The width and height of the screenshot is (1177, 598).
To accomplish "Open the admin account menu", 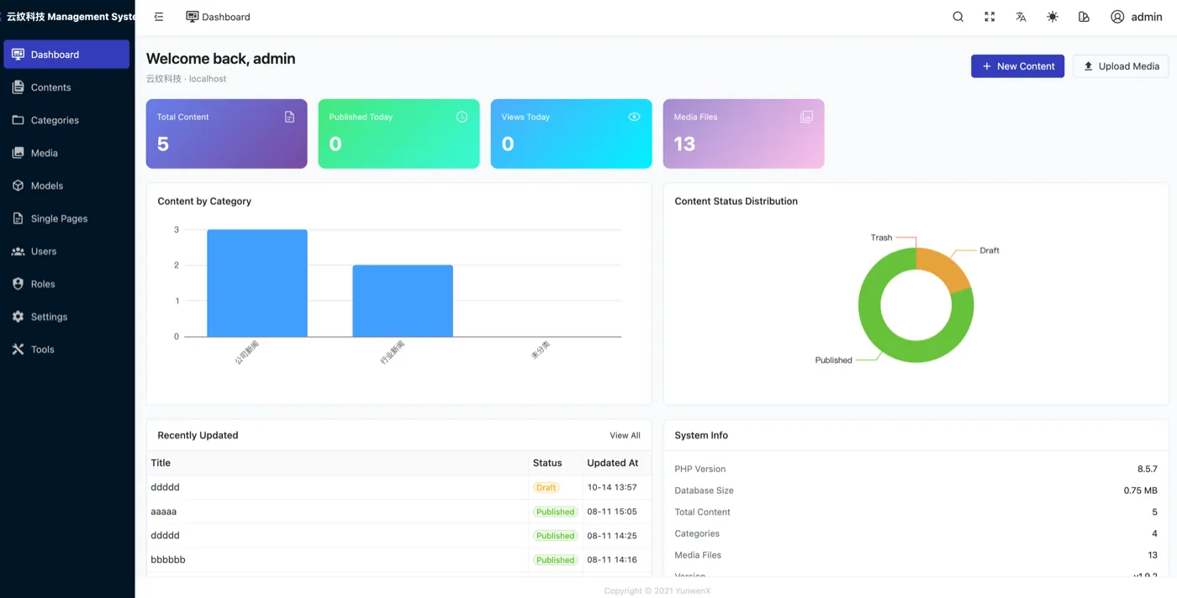I will point(1137,17).
